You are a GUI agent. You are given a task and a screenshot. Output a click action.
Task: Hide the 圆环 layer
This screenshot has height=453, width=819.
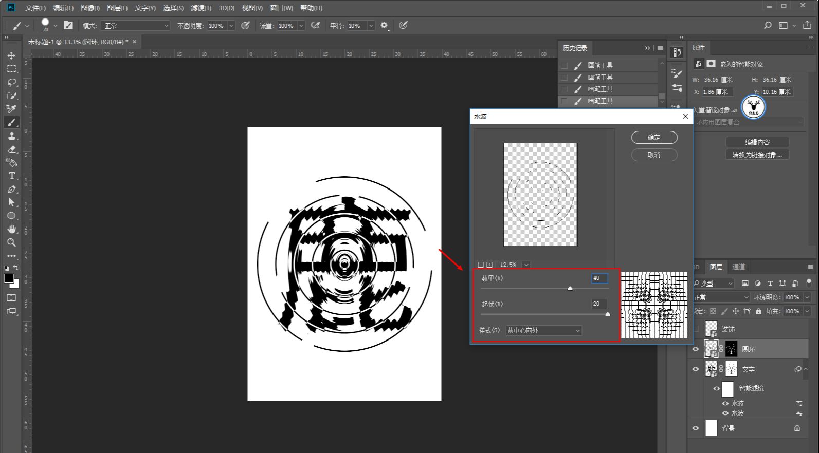696,349
